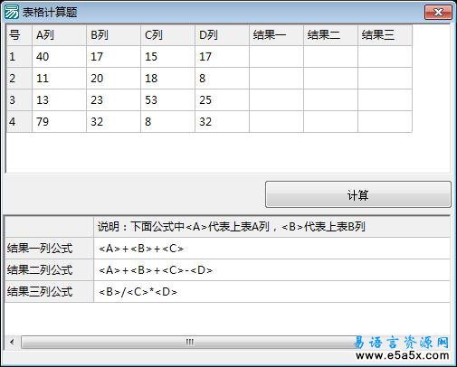
Task: Select cell 32 in row 4 D列
Action: [222, 122]
